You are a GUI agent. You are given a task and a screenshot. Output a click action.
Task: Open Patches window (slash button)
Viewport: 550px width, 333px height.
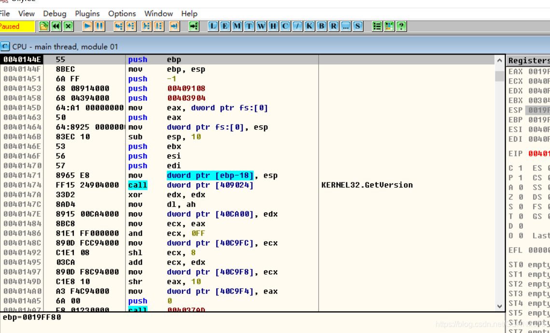[297, 26]
